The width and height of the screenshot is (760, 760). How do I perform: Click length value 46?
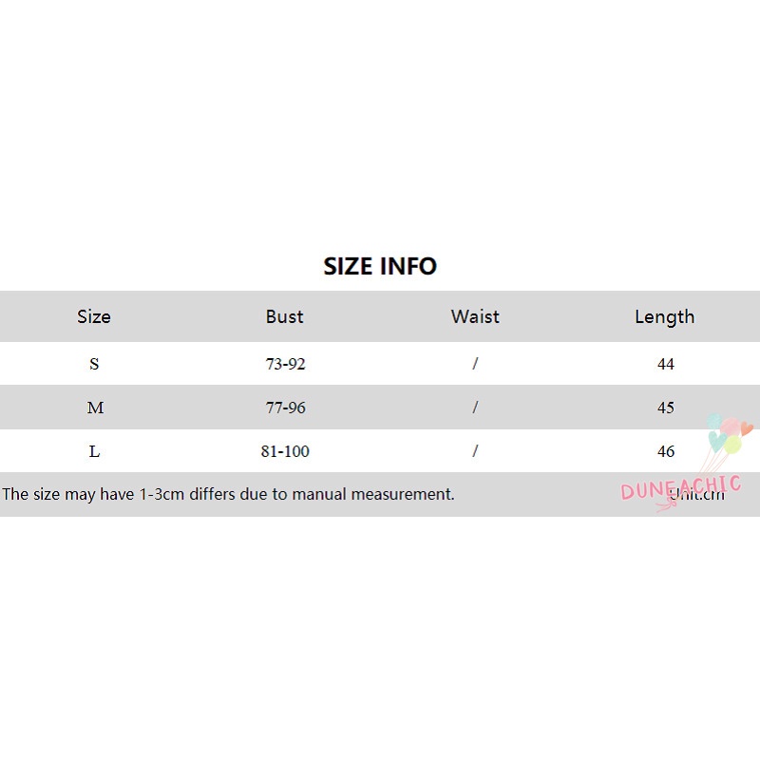pyautogui.click(x=666, y=451)
